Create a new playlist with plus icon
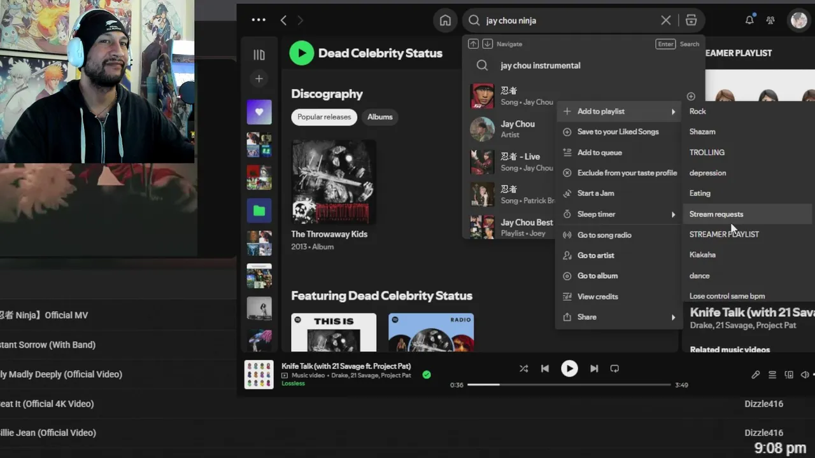Screen dimensions: 815x458 [x=259, y=79]
